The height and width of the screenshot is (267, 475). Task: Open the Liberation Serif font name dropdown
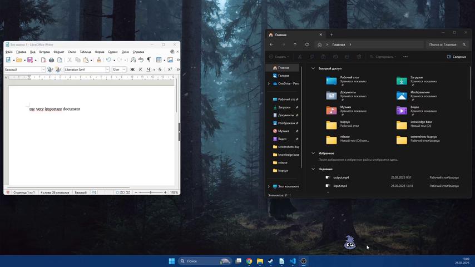coord(107,70)
